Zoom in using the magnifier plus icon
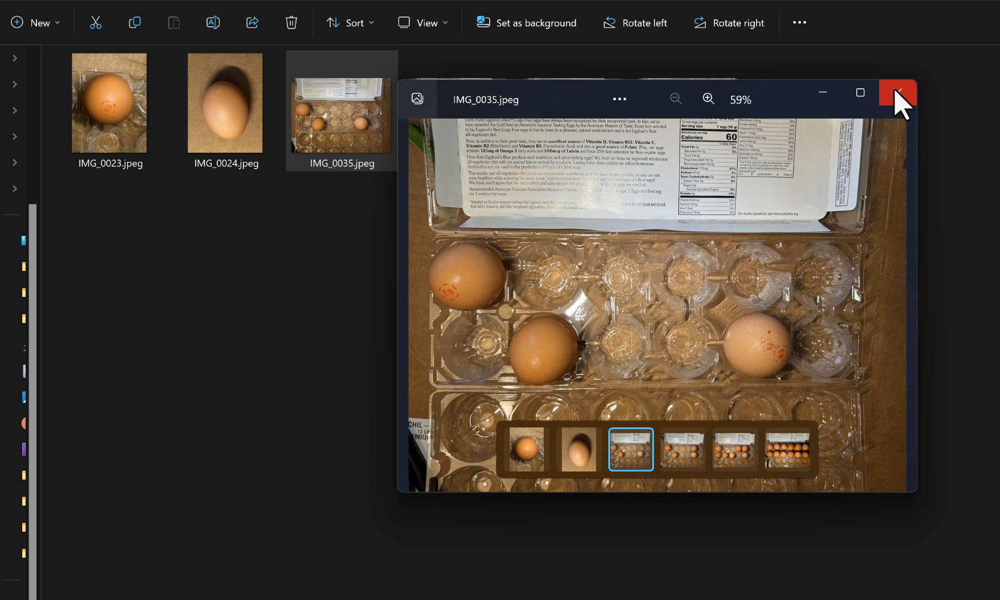Viewport: 1000px width, 600px height. [x=708, y=99]
